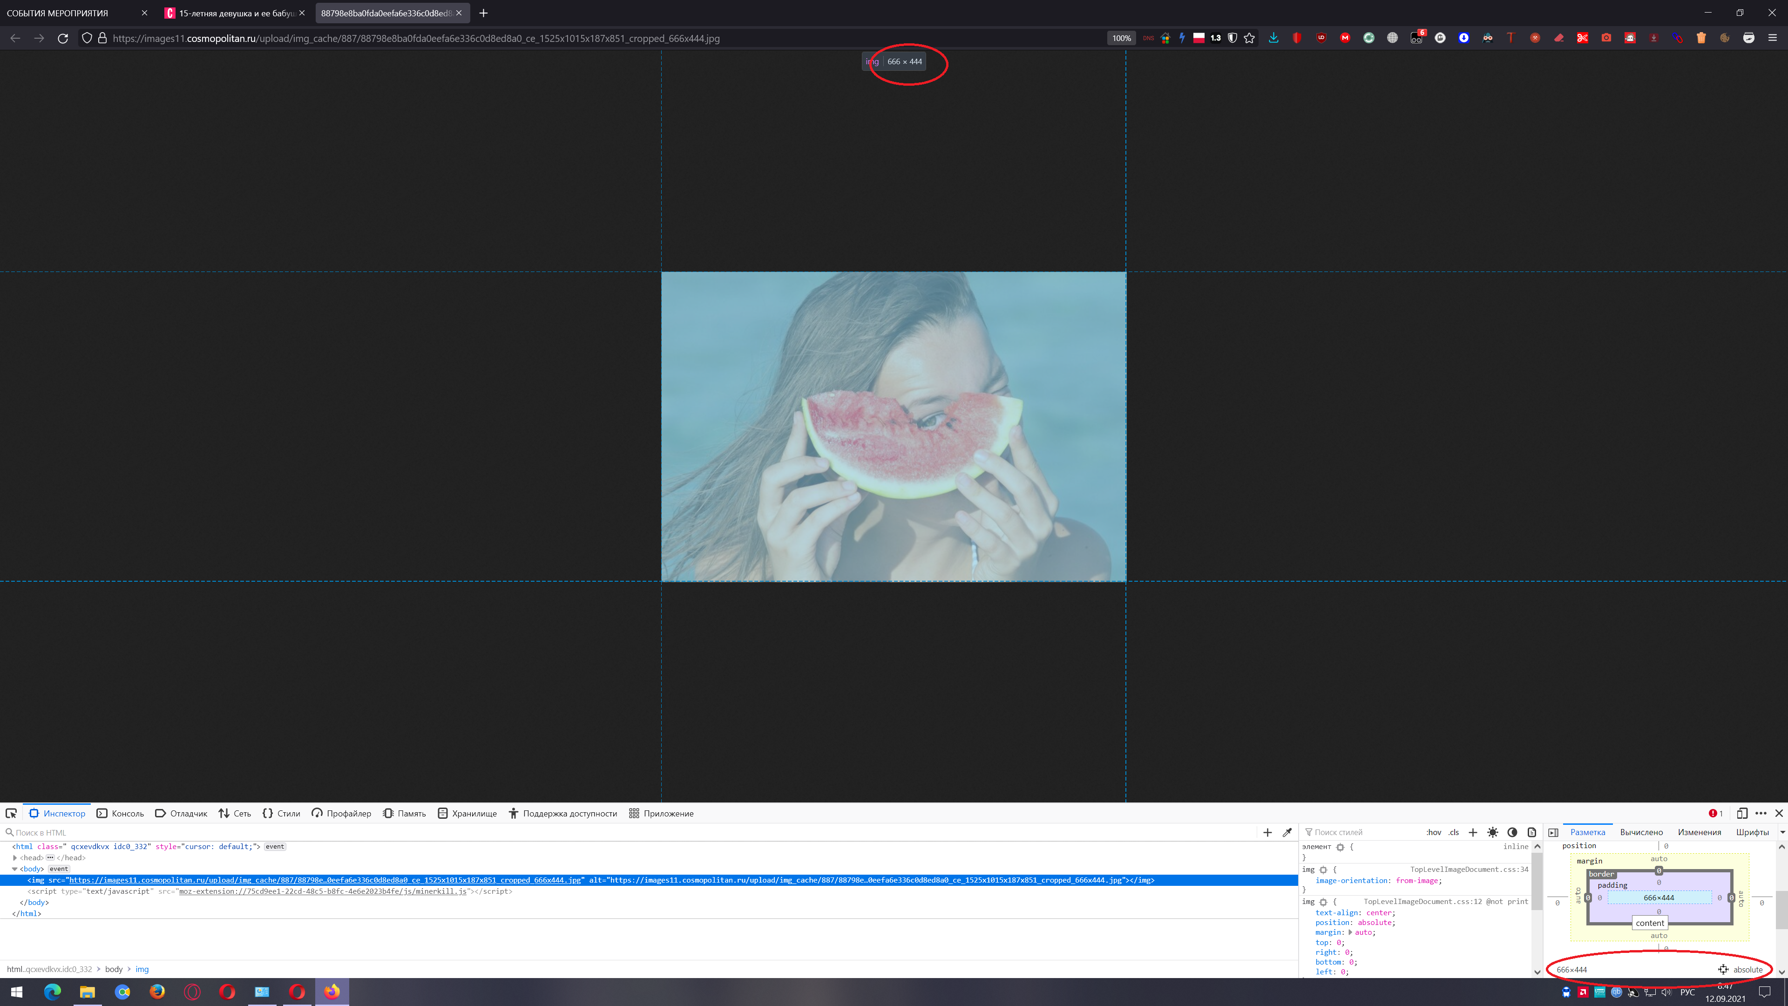Viewport: 1788px width, 1006px height.
Task: Open the Сеть network tab
Action: click(x=235, y=814)
